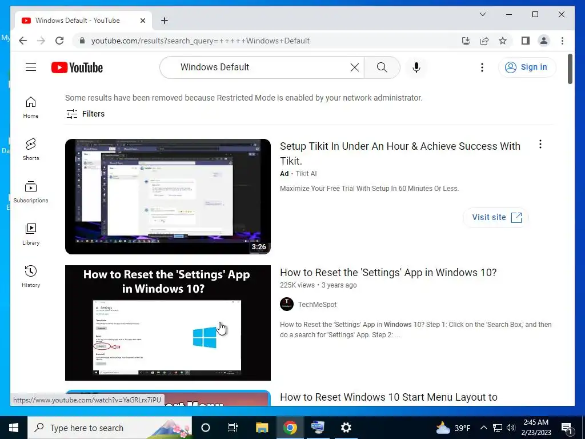Open the Filters options
Image resolution: width=585 pixels, height=439 pixels.
(86, 114)
